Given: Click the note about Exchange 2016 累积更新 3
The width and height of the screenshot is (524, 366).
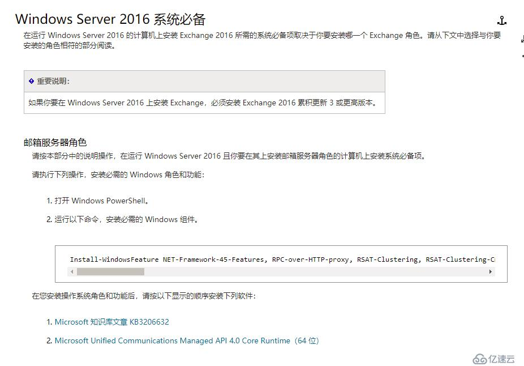Looking at the screenshot, I should pyautogui.click(x=203, y=103).
